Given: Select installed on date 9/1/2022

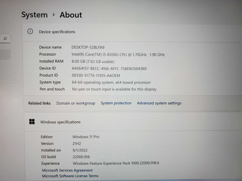Looking at the screenshot, I should click(80, 150).
